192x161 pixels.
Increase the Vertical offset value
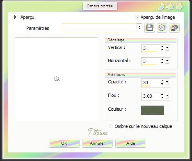click(162, 47)
